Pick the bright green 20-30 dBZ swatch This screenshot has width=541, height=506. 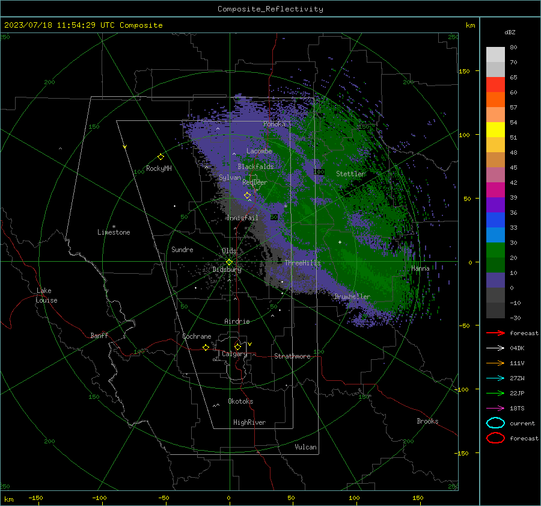pos(495,250)
